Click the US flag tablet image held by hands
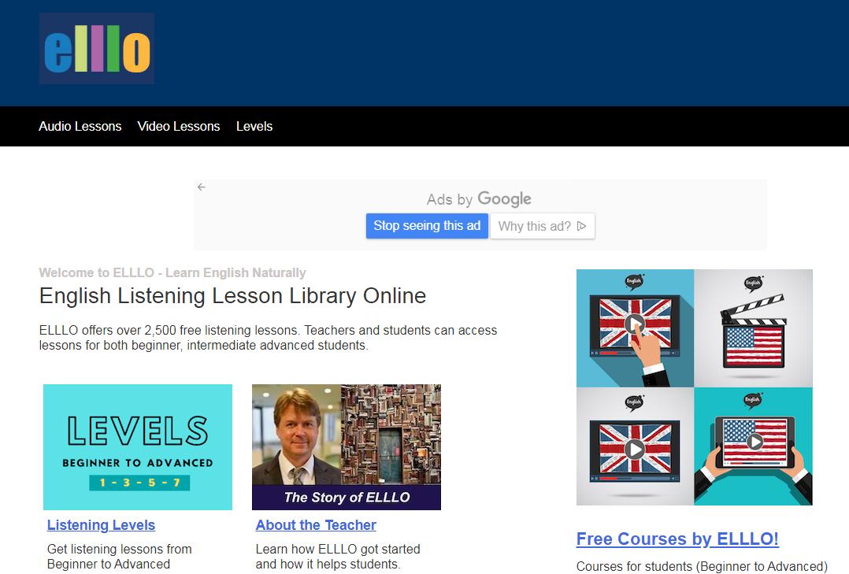The image size is (849, 574). point(753,446)
